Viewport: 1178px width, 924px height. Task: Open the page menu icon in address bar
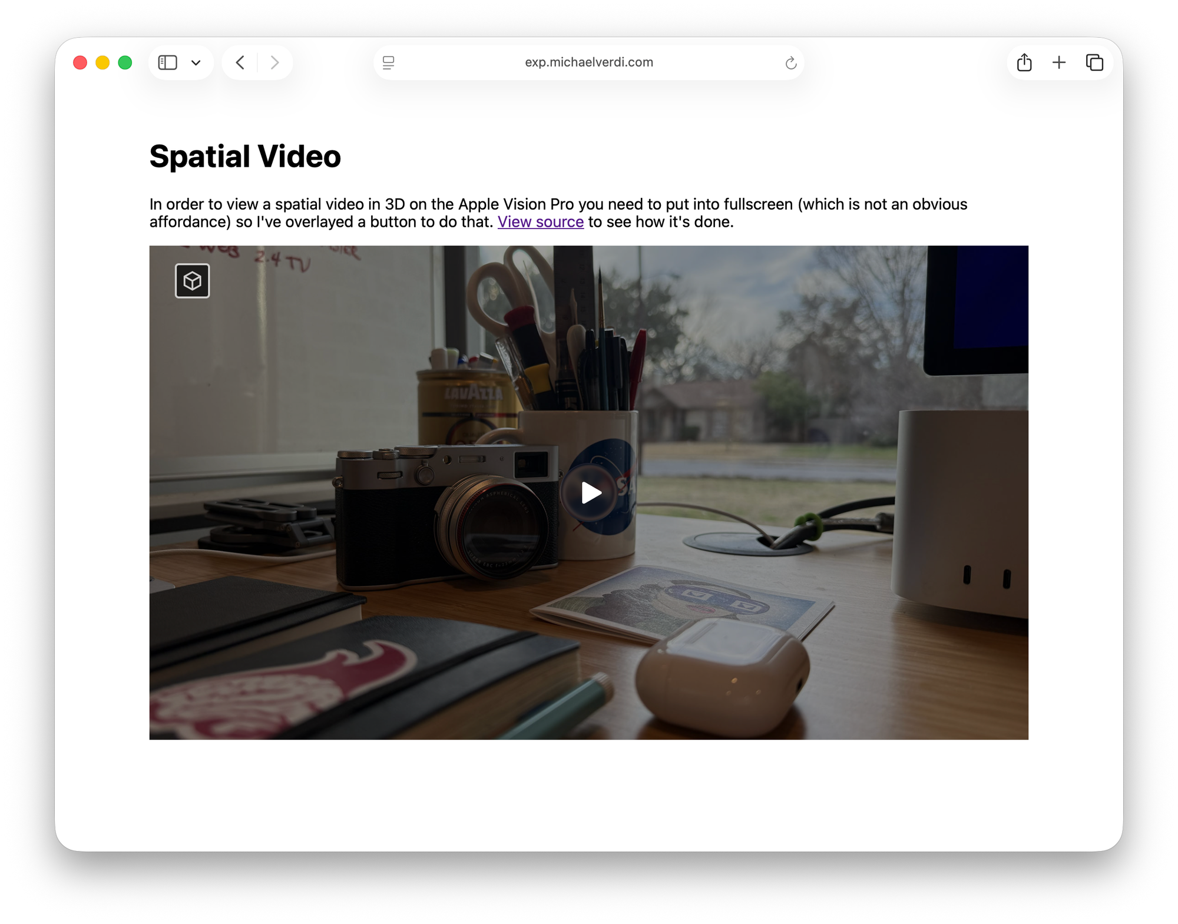click(388, 62)
